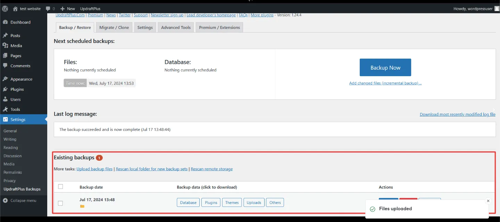Open UpdraftPlus.Com link
Image resolution: width=500 pixels, height=222 pixels.
click(70, 15)
